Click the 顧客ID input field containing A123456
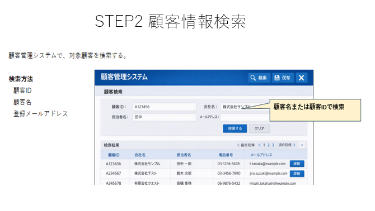Viewport: 375px width, 211px height. click(x=164, y=107)
